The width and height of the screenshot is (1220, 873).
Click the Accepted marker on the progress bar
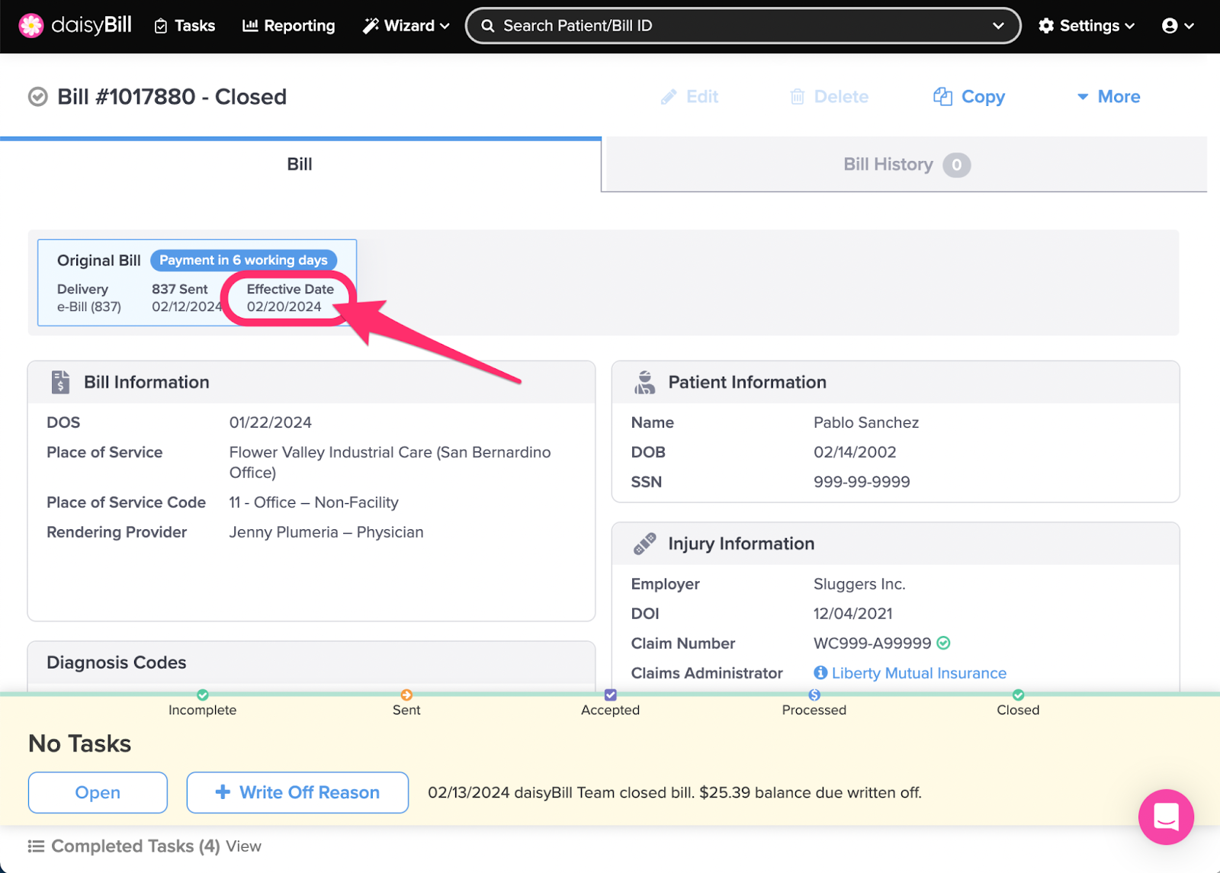click(610, 695)
